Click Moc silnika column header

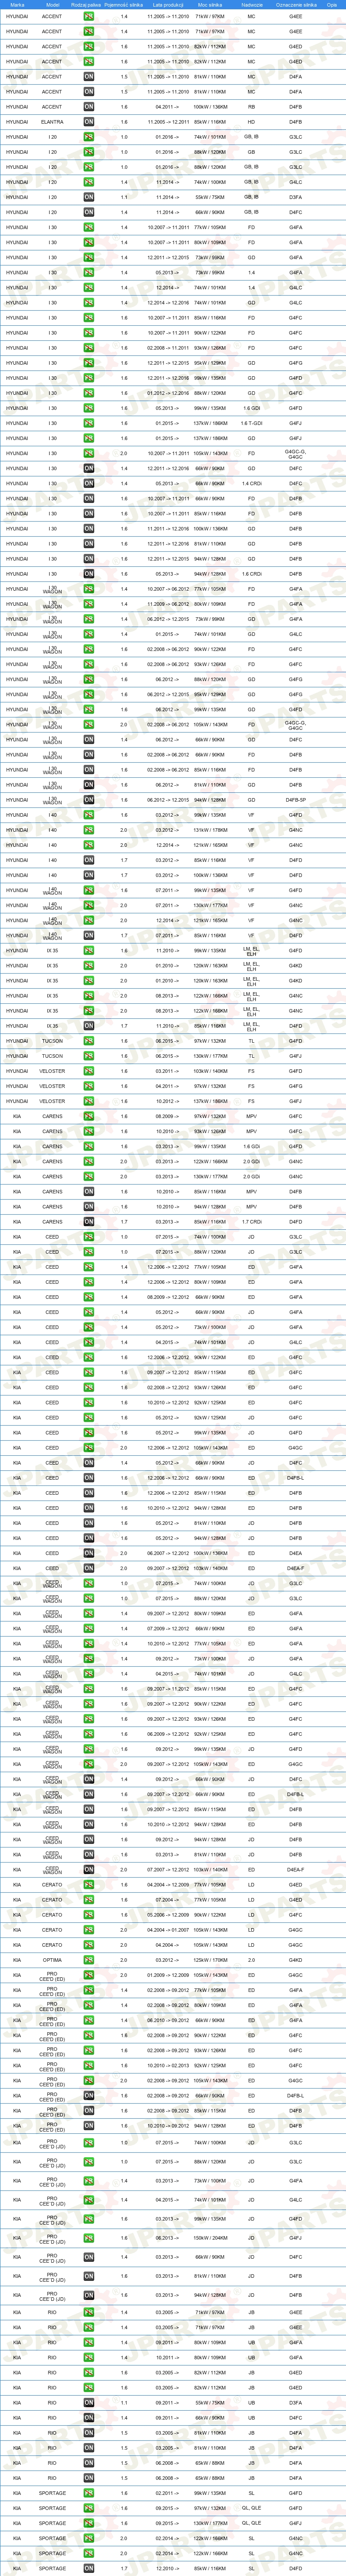pyautogui.click(x=209, y=5)
